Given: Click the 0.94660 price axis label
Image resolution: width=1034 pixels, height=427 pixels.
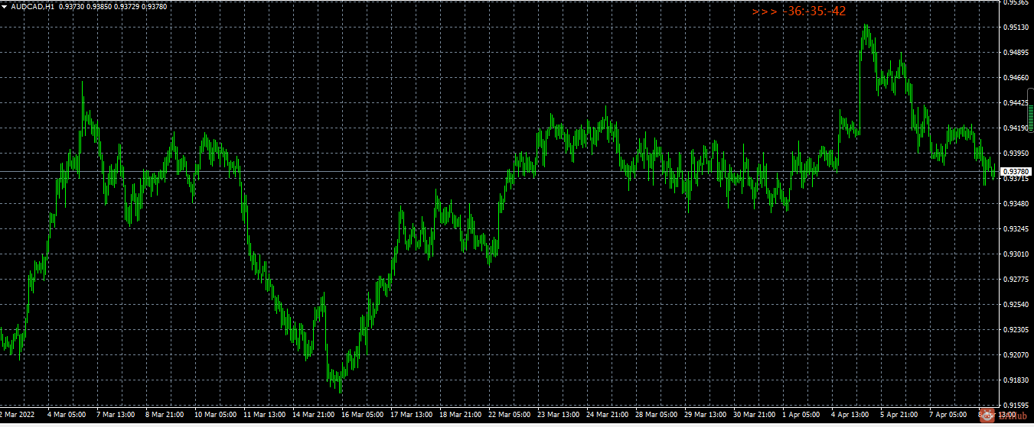Looking at the screenshot, I should pos(1016,78).
